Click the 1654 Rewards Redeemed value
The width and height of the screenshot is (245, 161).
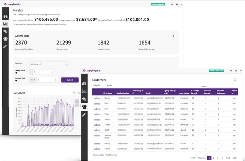click(x=145, y=42)
